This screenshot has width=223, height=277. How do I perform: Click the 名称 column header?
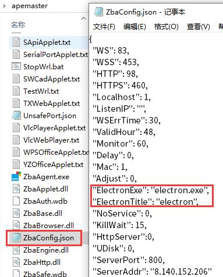point(18,24)
